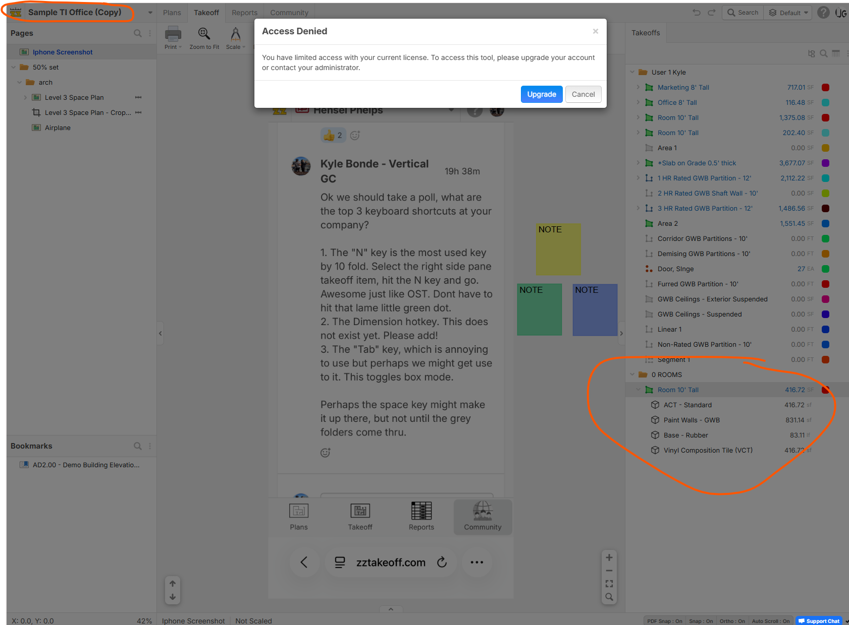Switch to the Community tab
Screen dimensions: 849x625
(x=289, y=13)
